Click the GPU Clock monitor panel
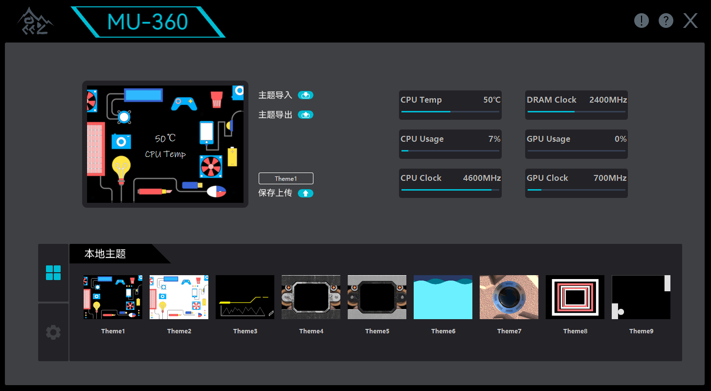This screenshot has height=391, width=711. click(x=576, y=183)
